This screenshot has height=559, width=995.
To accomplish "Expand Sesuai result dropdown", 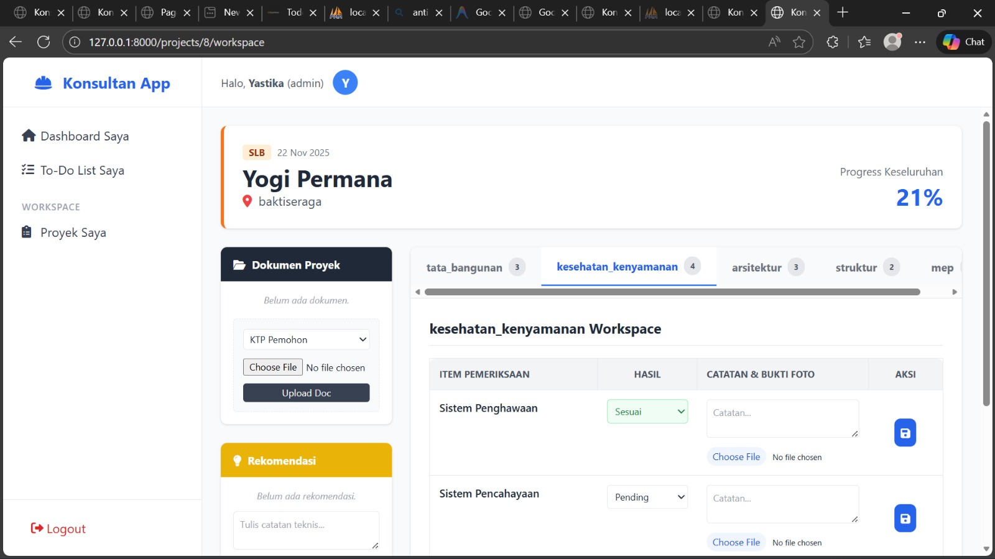I will click(647, 412).
